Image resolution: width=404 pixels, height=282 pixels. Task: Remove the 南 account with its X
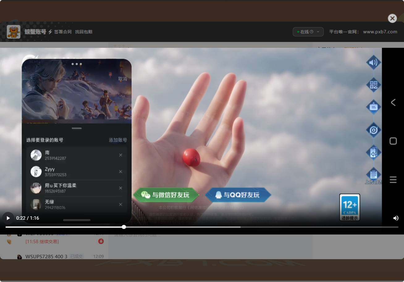[120, 155]
